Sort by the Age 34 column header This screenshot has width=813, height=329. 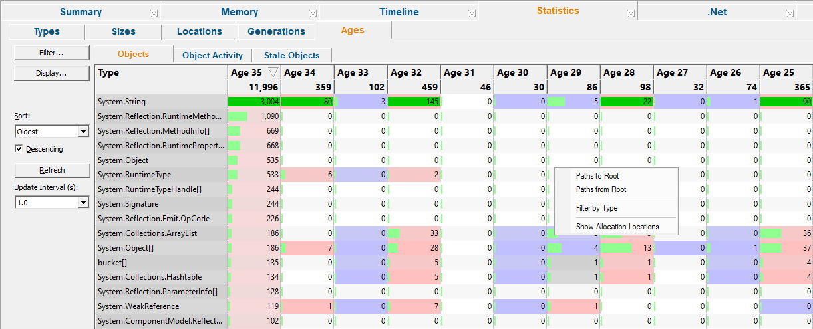click(307, 80)
